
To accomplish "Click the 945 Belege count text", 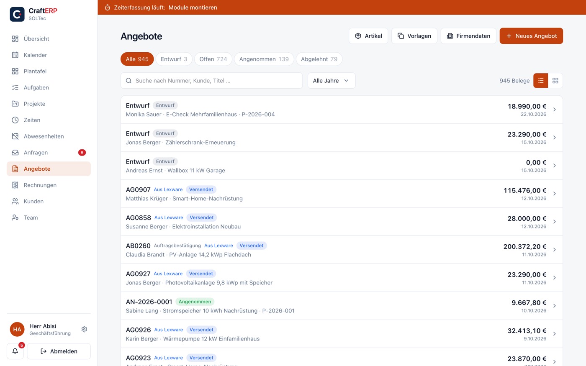I will pyautogui.click(x=514, y=81).
